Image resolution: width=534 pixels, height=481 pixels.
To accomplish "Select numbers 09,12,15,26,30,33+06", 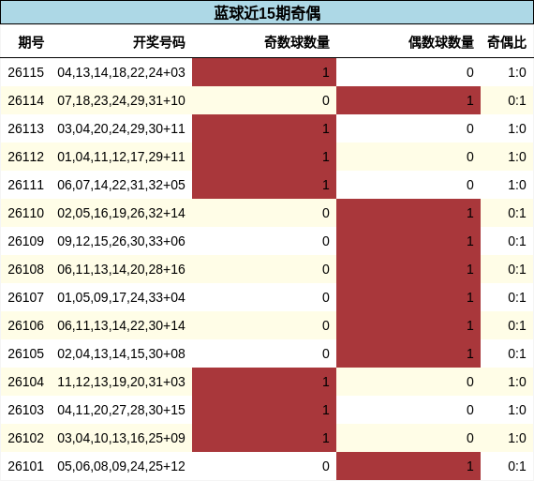I will coord(121,241).
